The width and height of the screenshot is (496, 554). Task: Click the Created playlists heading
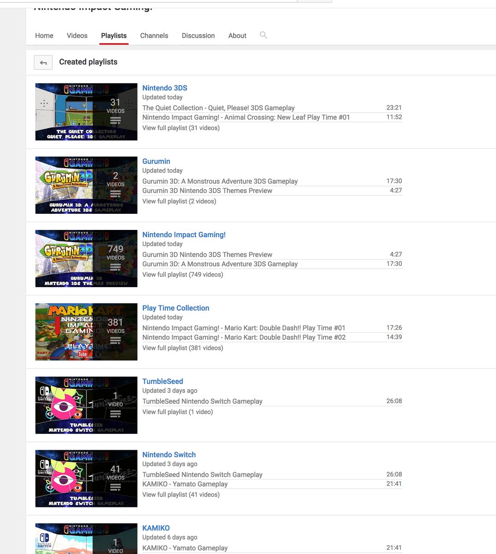[x=88, y=62]
